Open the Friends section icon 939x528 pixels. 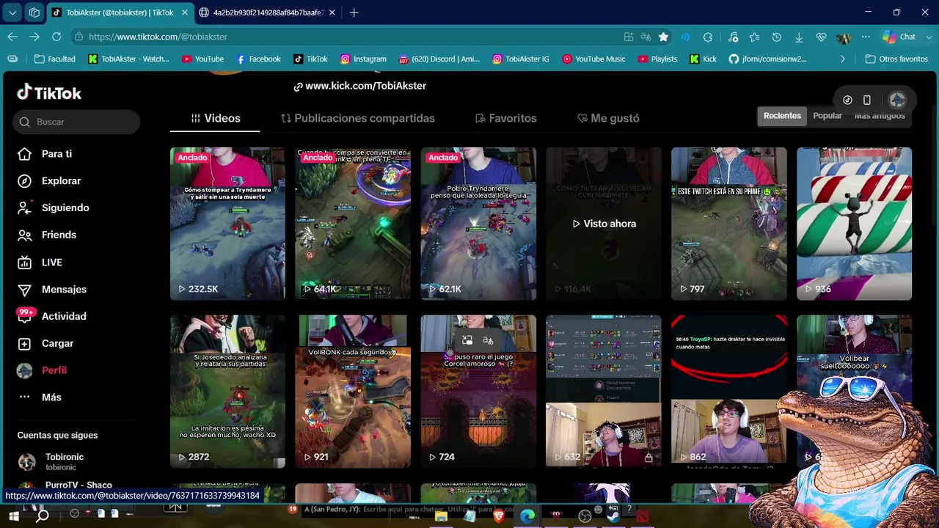(24, 235)
